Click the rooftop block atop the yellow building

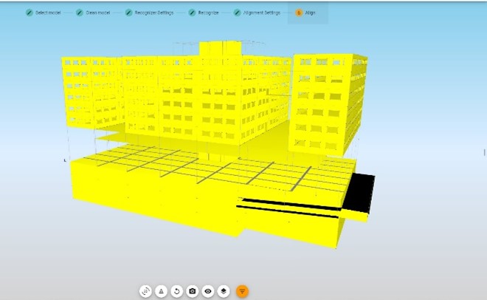220,49
